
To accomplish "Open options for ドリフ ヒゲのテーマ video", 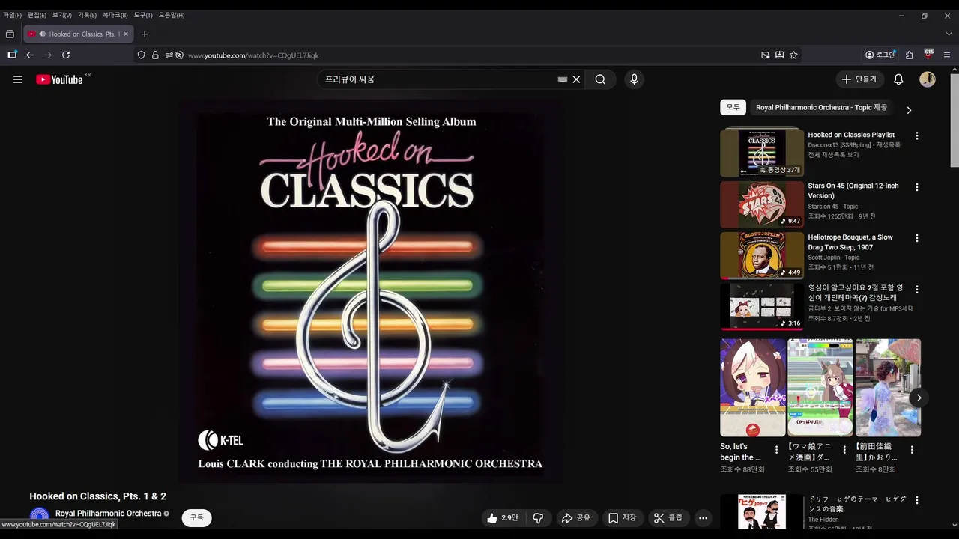I will pyautogui.click(x=916, y=500).
